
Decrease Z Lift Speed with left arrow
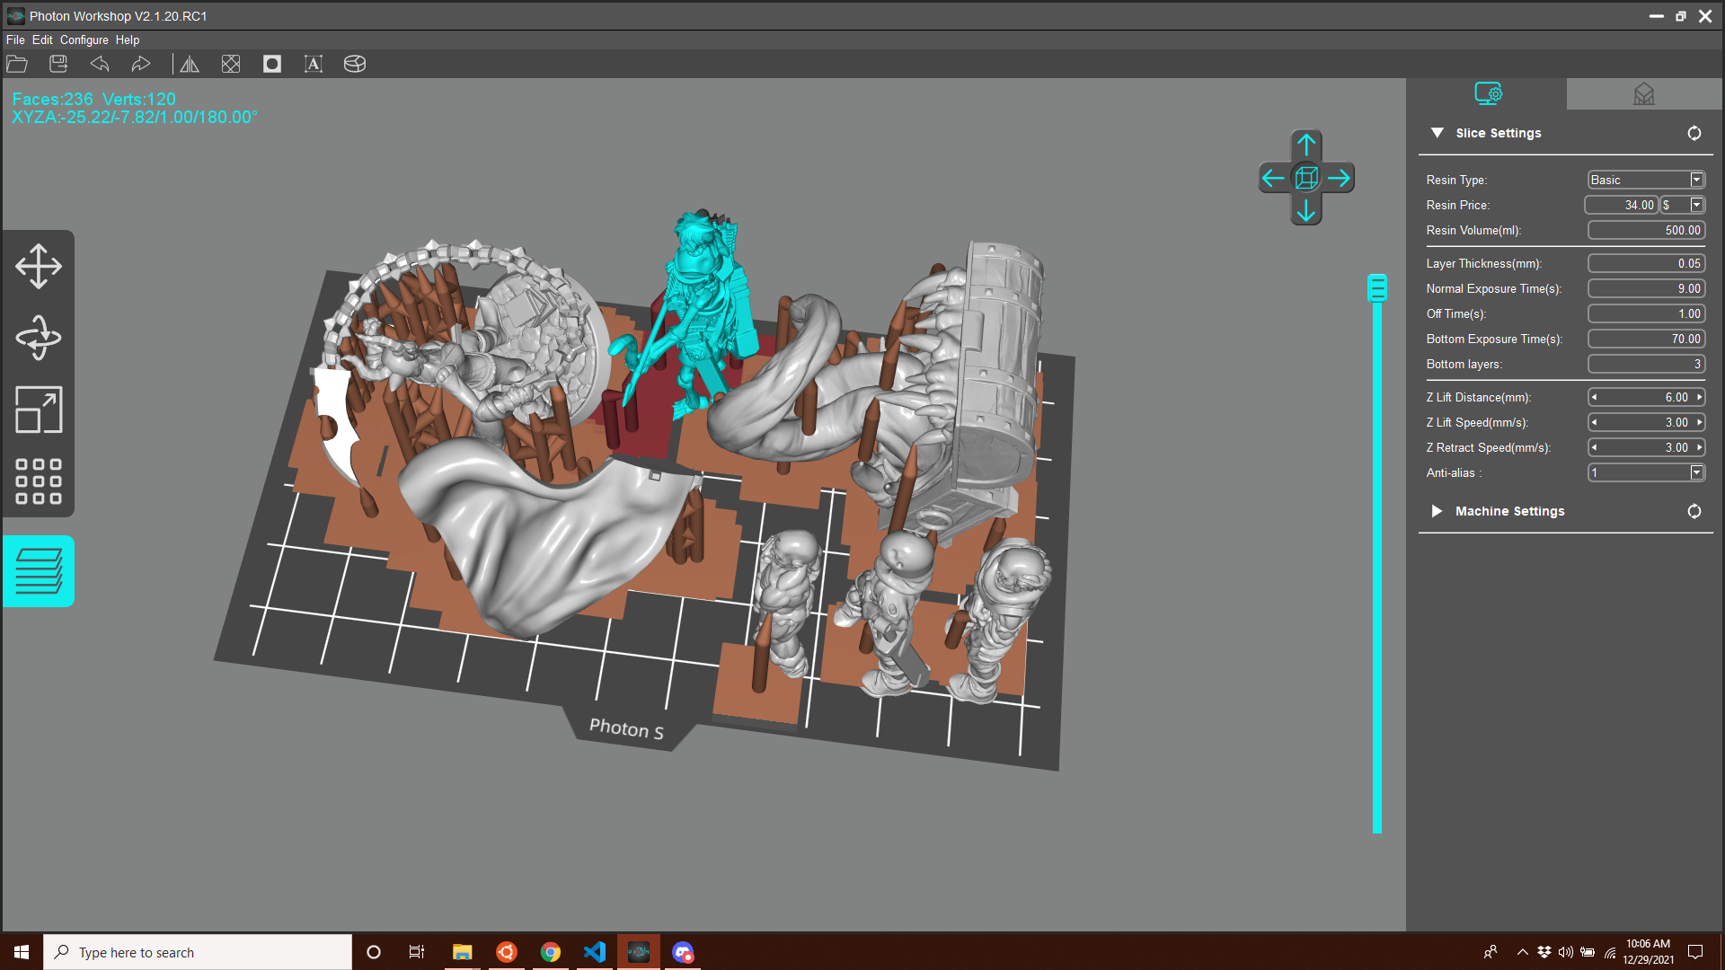coord(1594,422)
